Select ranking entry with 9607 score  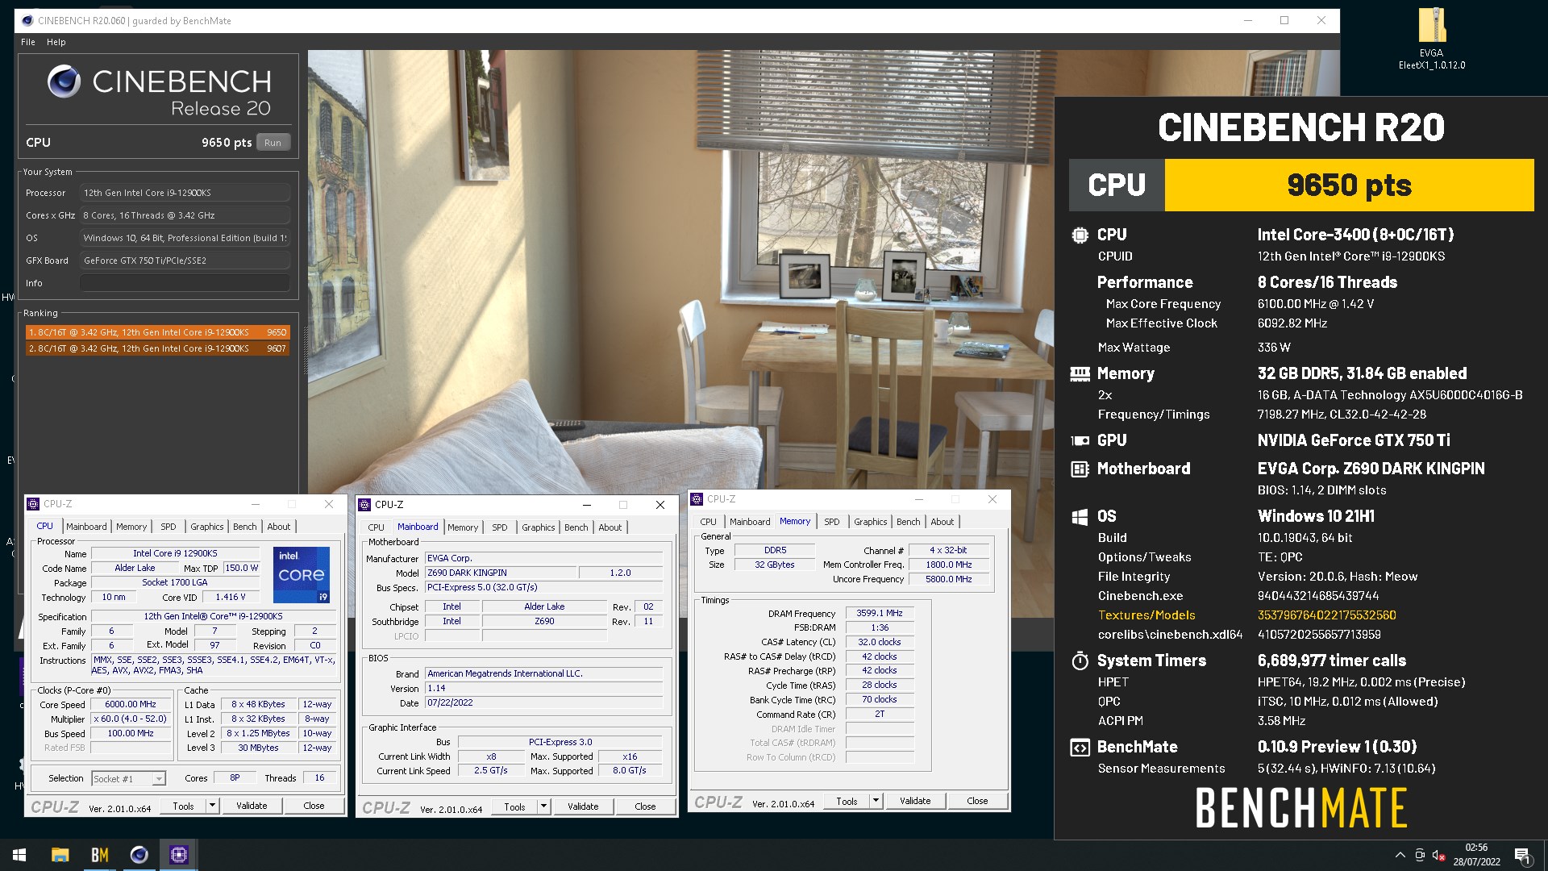click(157, 348)
